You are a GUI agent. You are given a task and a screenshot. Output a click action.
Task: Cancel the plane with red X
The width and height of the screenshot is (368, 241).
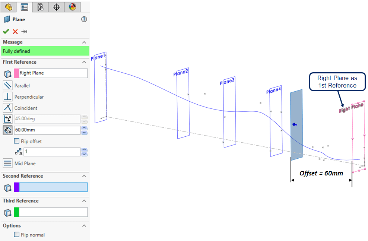[15, 32]
